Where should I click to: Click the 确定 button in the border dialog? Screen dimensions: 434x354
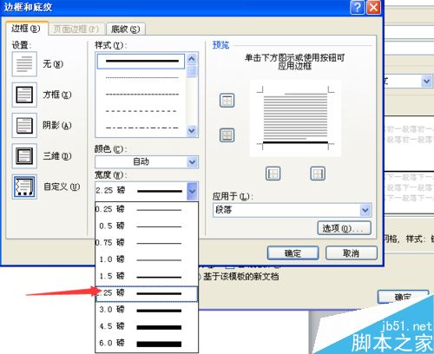[x=293, y=253]
